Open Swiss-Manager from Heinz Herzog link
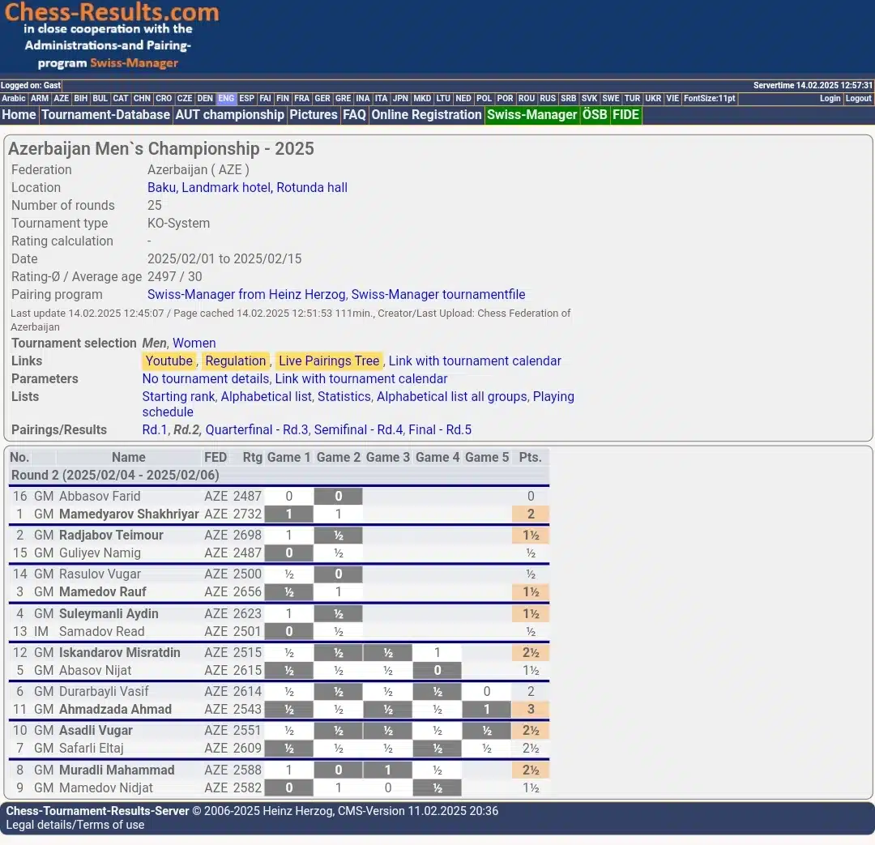The image size is (875, 845). [246, 295]
